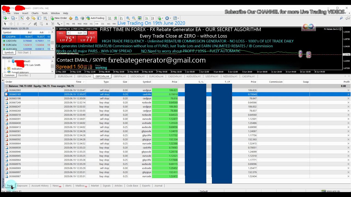Image resolution: width=351 pixels, height=197 pixels.
Task: Open the periods clock dropdown
Action: pyautogui.click(x=170, y=18)
